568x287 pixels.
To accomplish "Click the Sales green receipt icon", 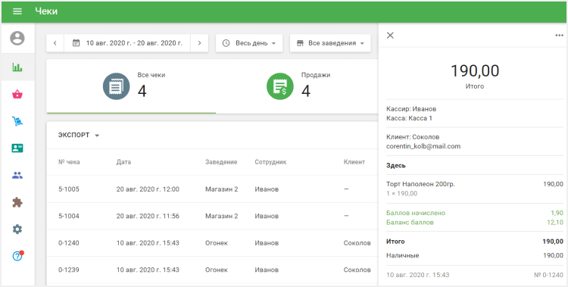I will click(280, 86).
